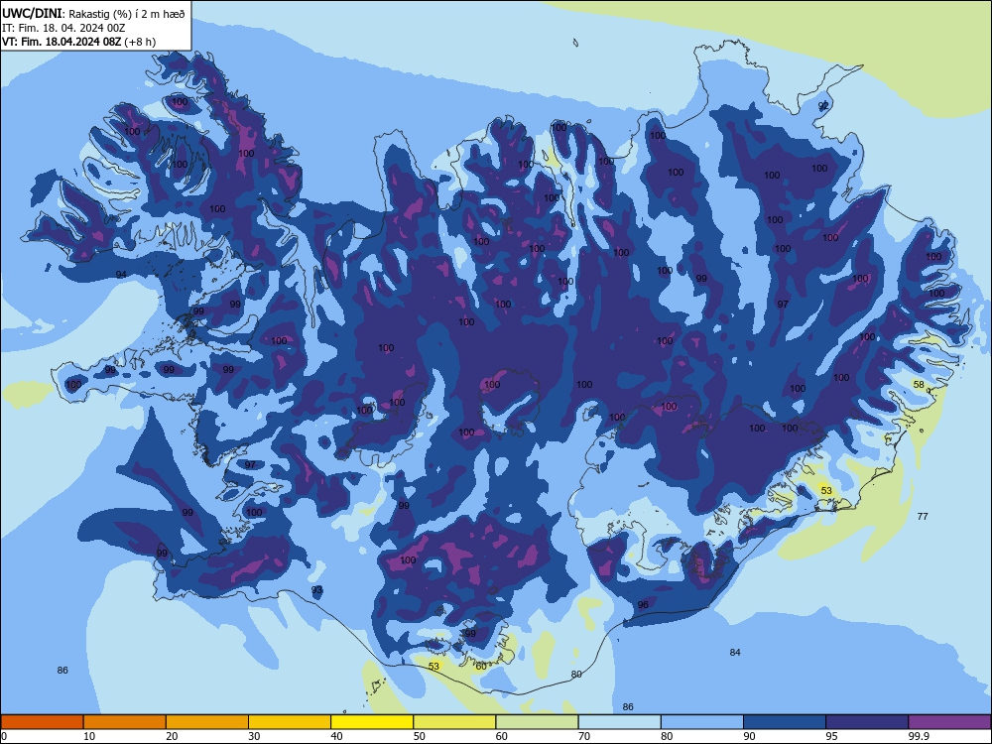Click the 70 legend tick label
The image size is (992, 744).
pos(584,736)
